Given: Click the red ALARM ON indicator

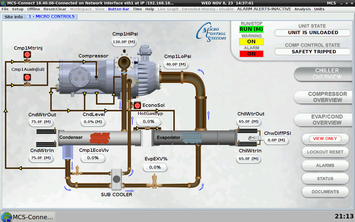Looking at the screenshot, I should [x=251, y=54].
